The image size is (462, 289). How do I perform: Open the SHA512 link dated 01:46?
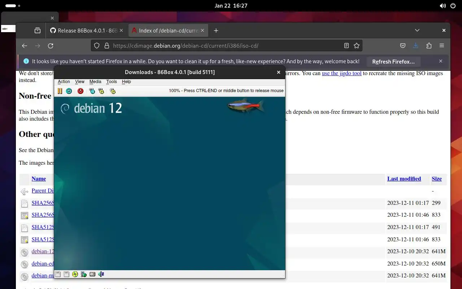click(43, 240)
